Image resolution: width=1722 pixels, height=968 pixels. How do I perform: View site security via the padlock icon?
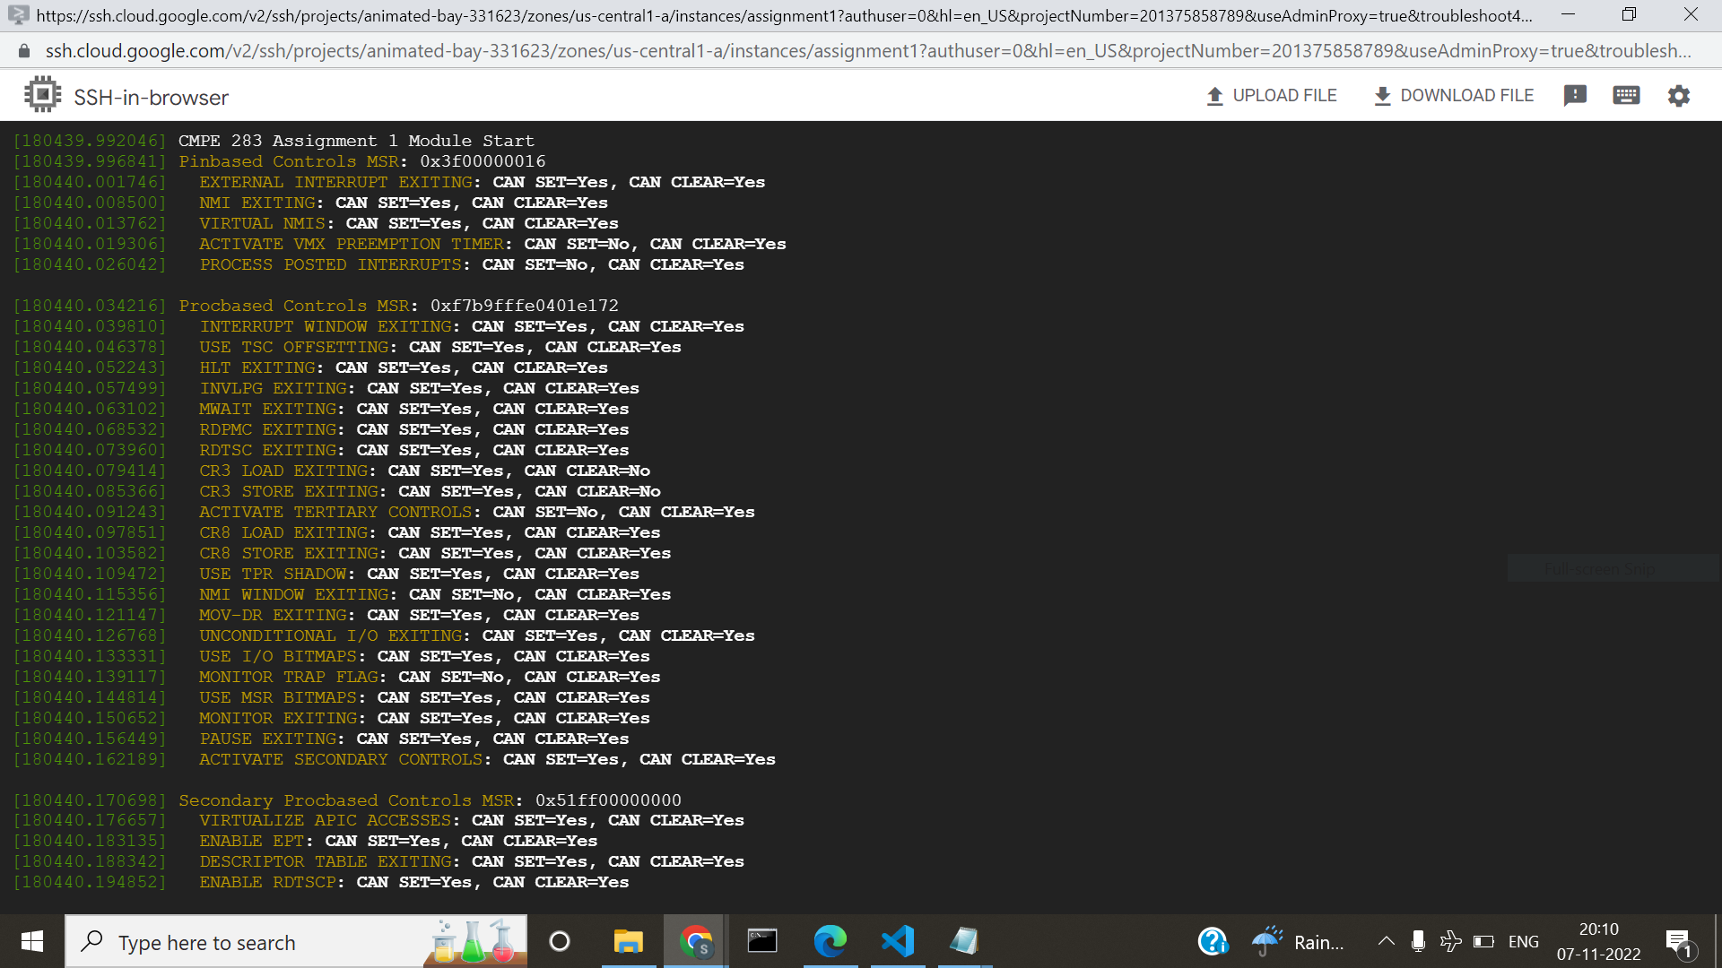[x=24, y=50]
